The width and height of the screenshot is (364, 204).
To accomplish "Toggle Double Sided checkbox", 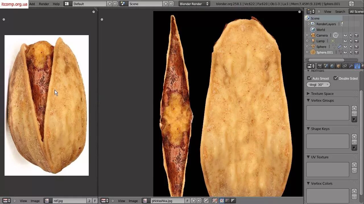I will pyautogui.click(x=336, y=78).
